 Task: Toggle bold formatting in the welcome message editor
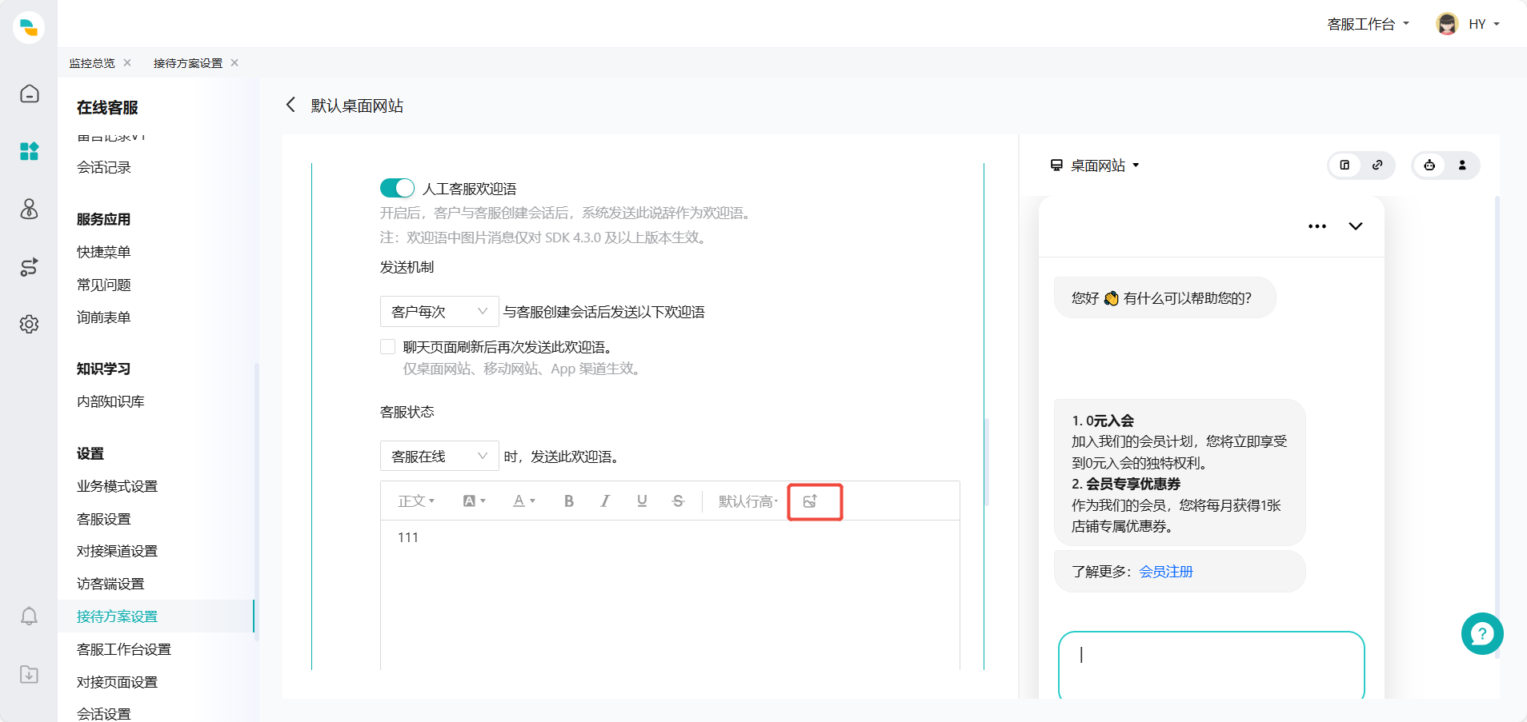[568, 501]
